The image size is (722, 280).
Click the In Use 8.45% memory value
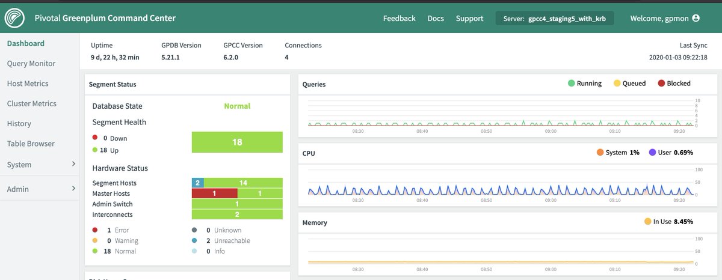click(x=673, y=222)
